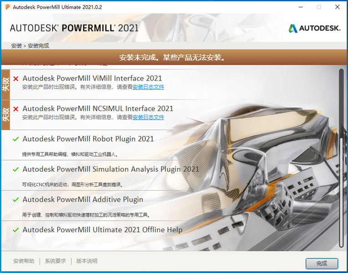
Task: Click green checkmark beside Simulation Analysis Plugin
Action: 16,170
